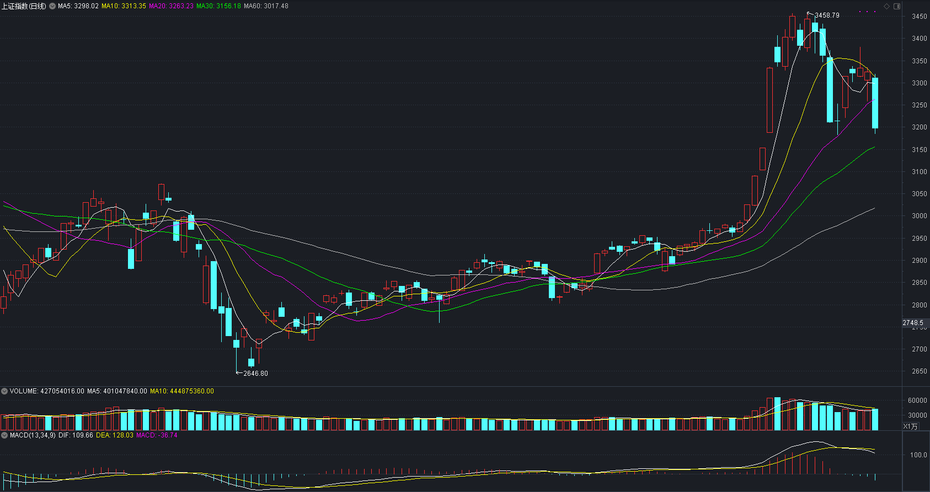Expand the VOLUME indicator dropdown arrow
Screen dimensions: 930x492
(x=4, y=391)
